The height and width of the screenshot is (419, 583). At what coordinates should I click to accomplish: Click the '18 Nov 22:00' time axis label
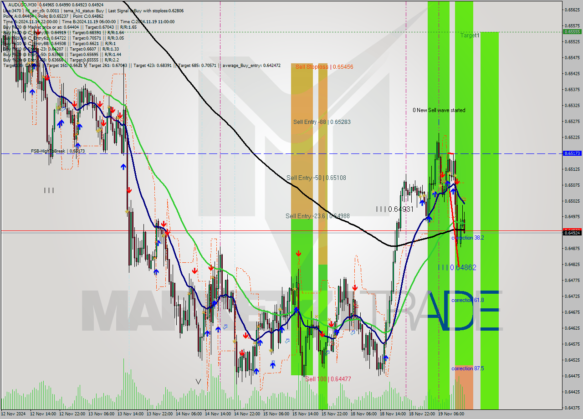pos(422,414)
